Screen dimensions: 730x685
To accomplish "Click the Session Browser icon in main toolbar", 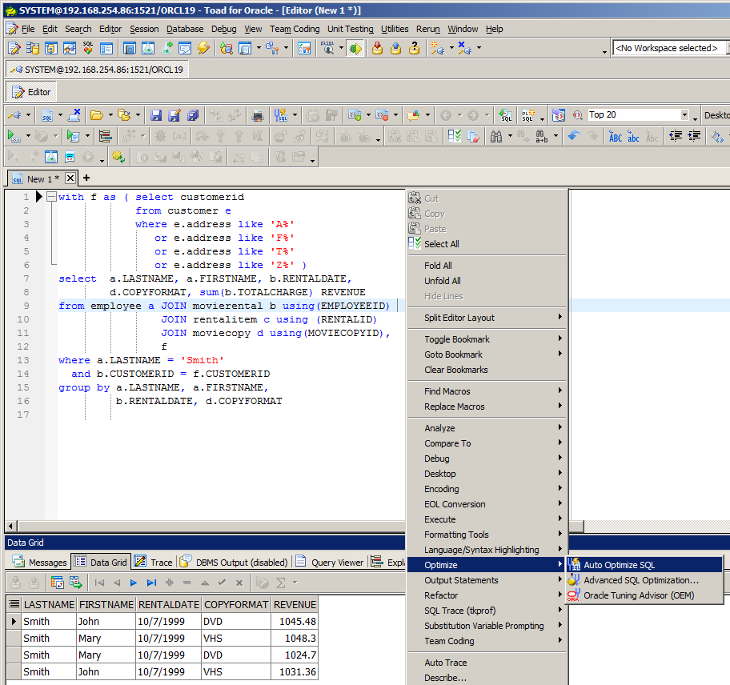I will [70, 48].
